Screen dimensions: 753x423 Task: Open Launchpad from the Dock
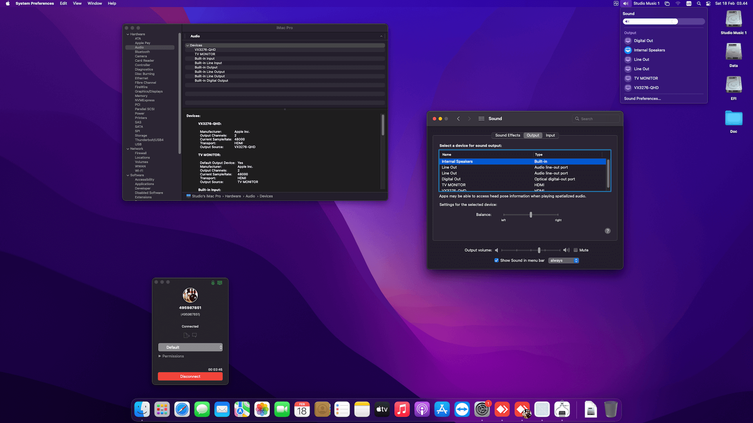[162, 410]
